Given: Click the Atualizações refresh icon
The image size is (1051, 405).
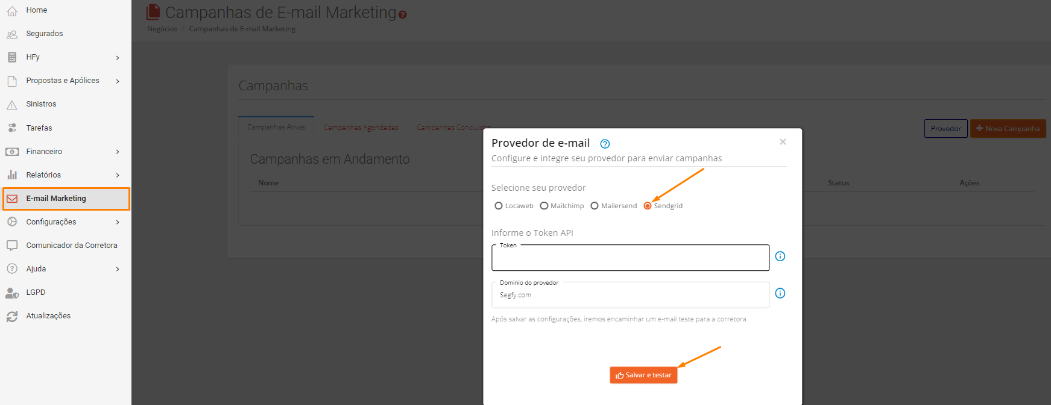Looking at the screenshot, I should pos(12,316).
